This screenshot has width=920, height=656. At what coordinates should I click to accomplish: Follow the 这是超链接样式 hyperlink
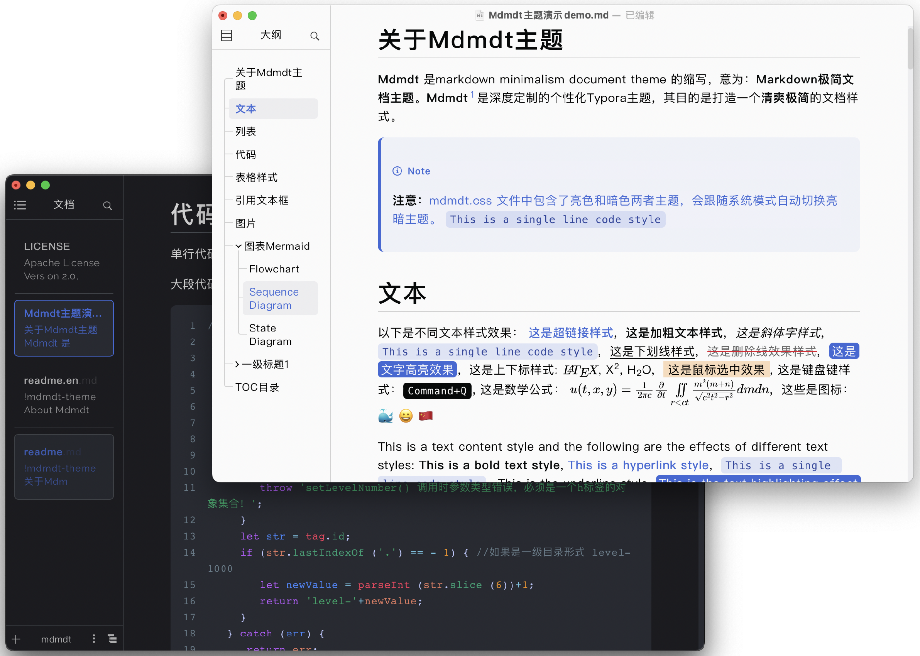571,333
